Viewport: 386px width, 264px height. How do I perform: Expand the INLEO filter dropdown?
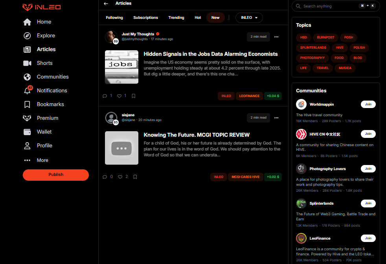[x=249, y=18]
